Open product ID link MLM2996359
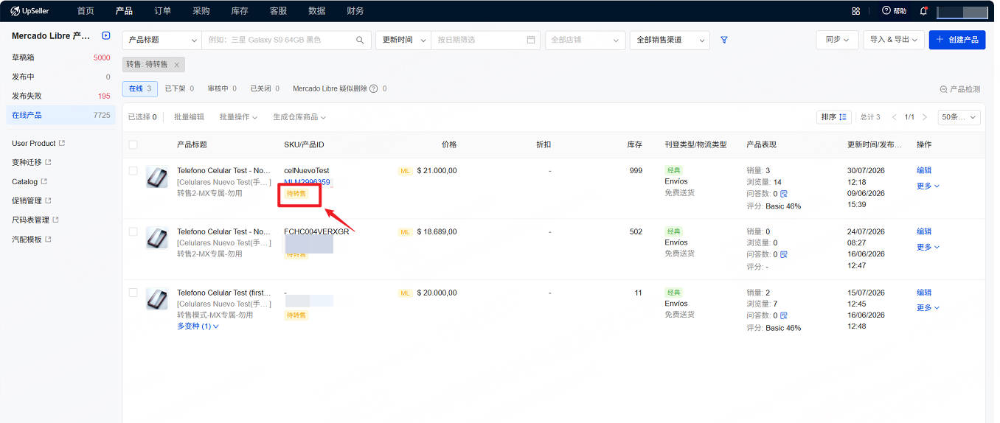 point(307,182)
